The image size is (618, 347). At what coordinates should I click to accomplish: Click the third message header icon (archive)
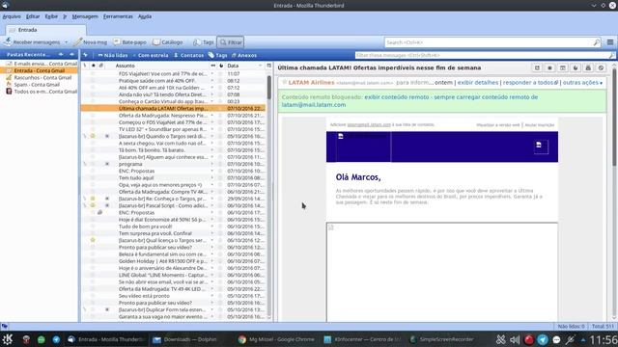pyautogui.click(x=562, y=67)
